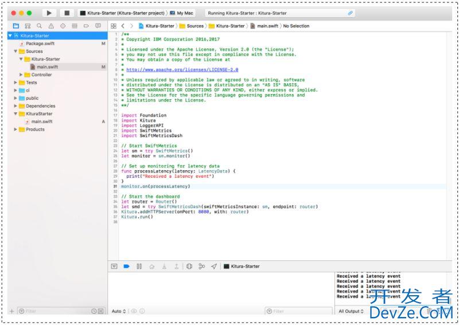Click Kitura-Starter project in jump bar
This screenshot has width=459, height=325.
pos(156,26)
